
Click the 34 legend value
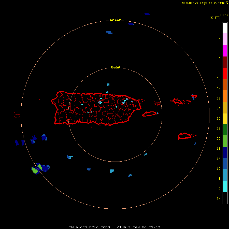coord(219,108)
